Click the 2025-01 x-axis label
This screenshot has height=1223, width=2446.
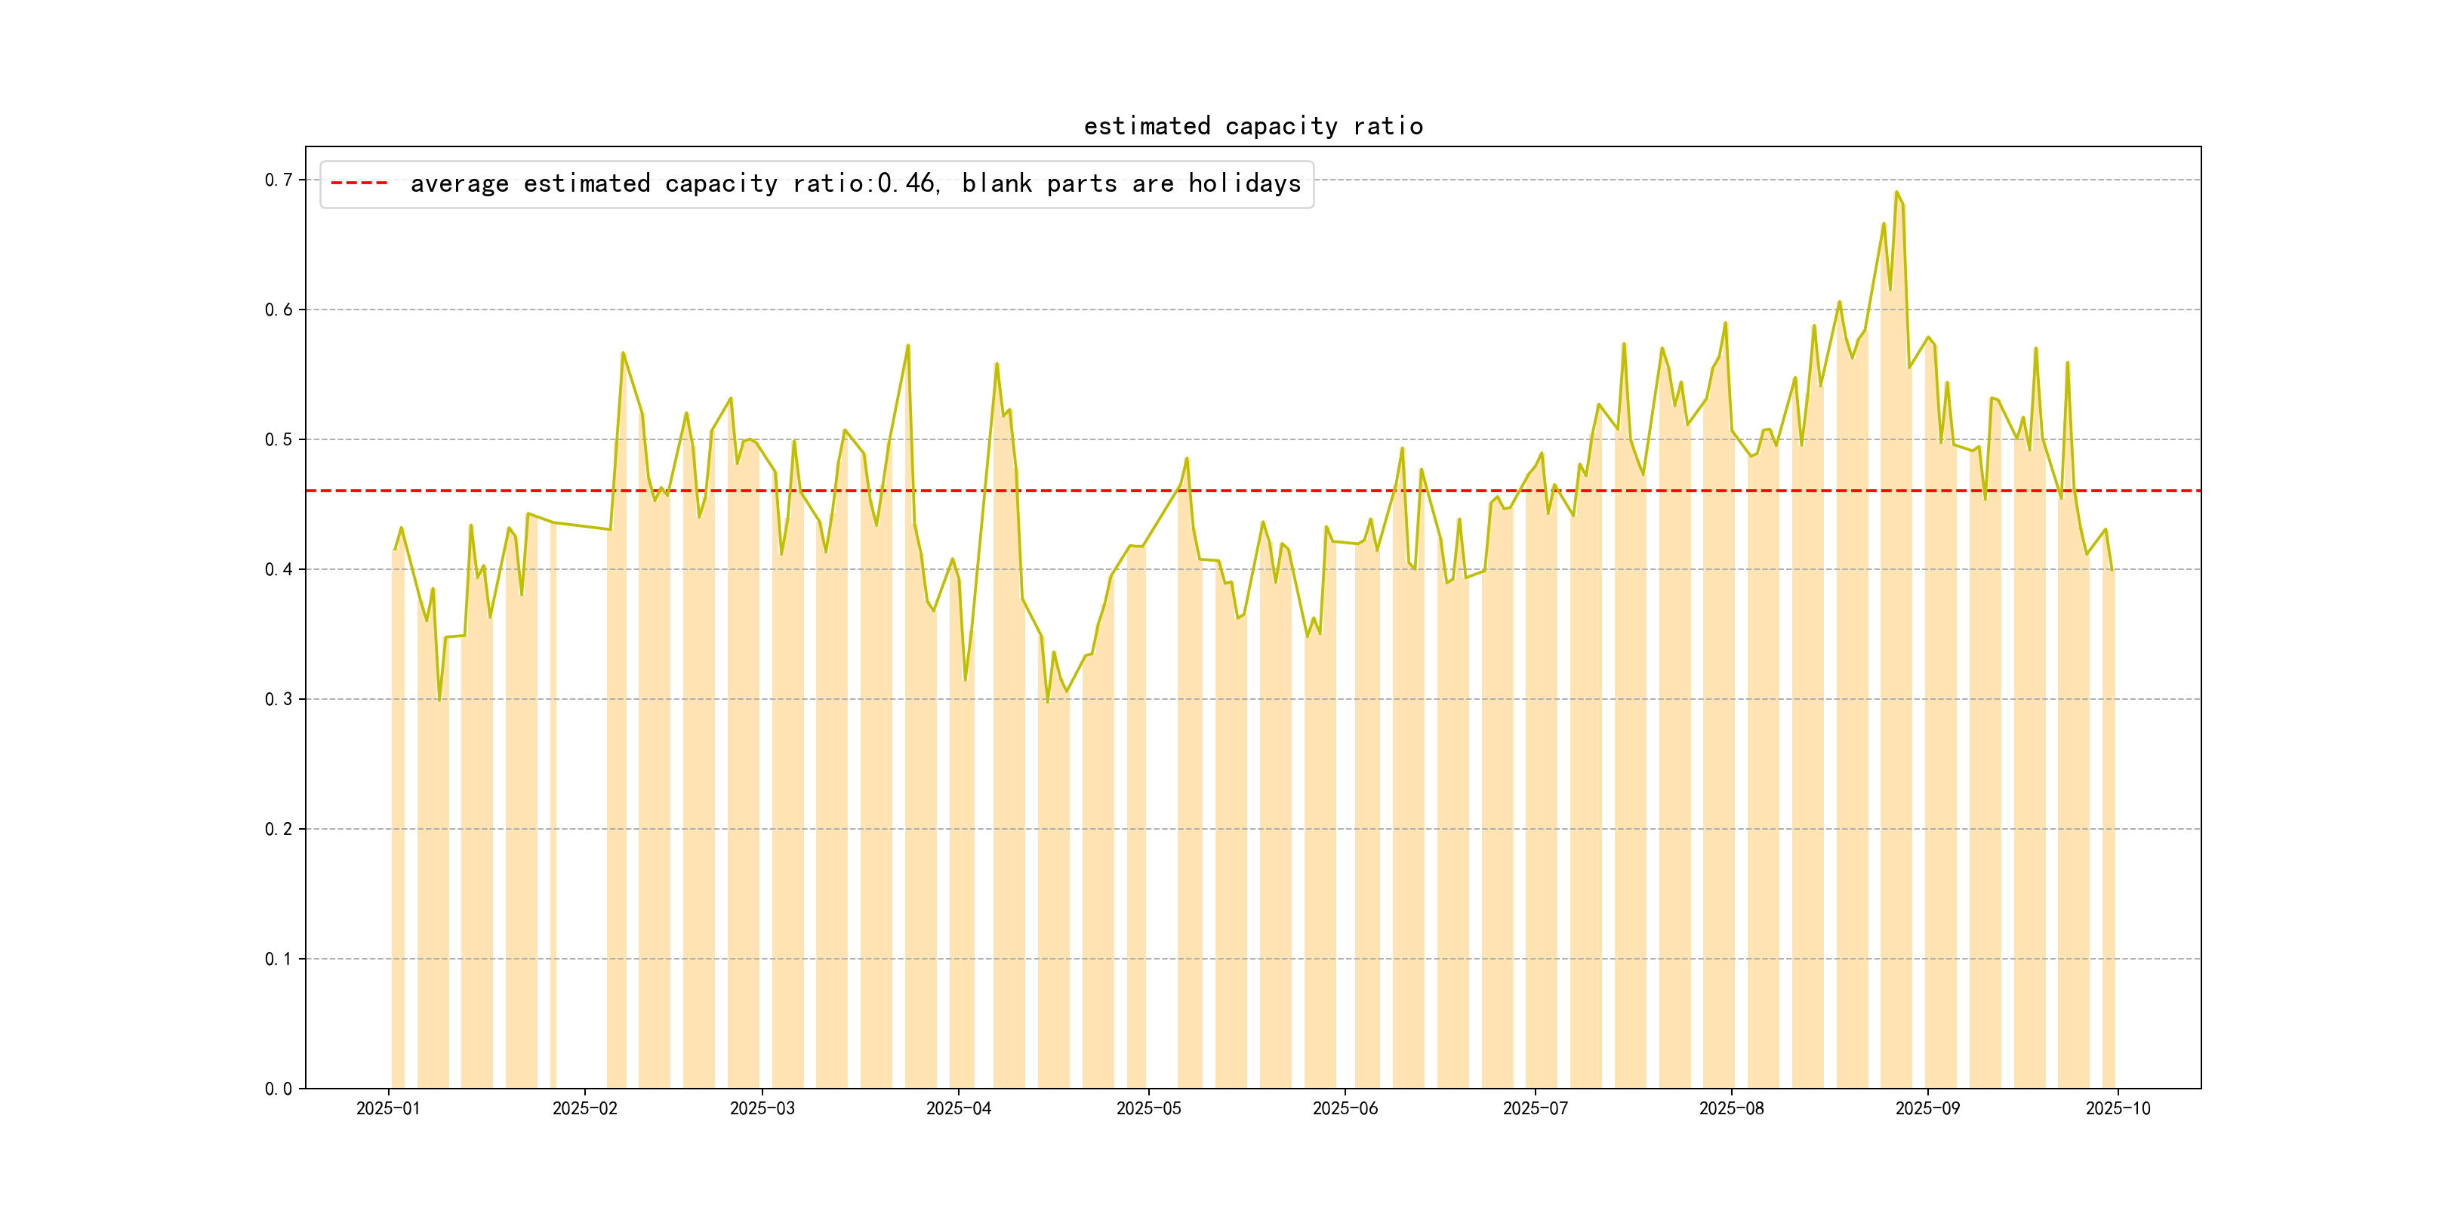tap(387, 1108)
